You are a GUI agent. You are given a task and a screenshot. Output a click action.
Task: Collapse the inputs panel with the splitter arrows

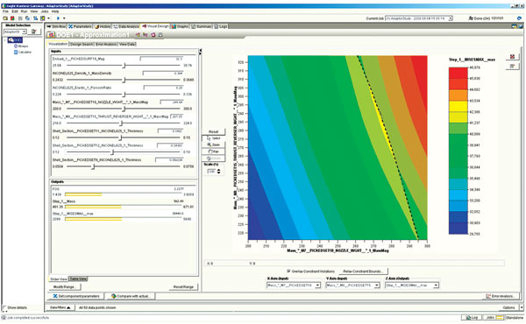[200, 52]
